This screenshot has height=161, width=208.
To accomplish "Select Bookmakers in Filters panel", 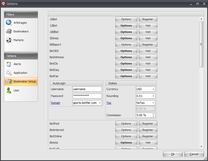I will click(x=21, y=31).
